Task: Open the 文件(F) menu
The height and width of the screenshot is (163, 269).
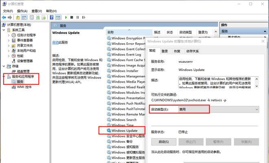Action: 8,11
